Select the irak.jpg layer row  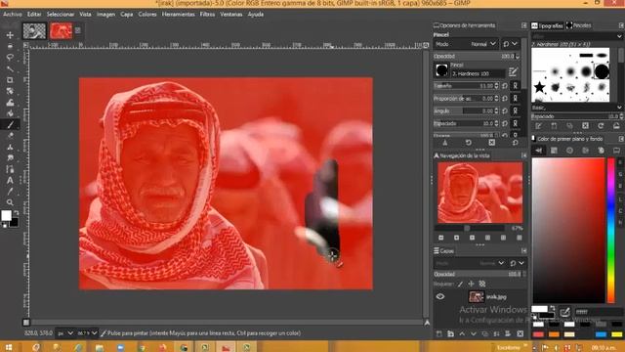(x=480, y=296)
